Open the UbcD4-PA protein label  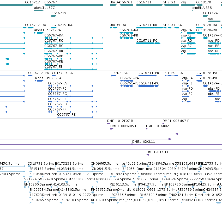click(x=119, y=73)
